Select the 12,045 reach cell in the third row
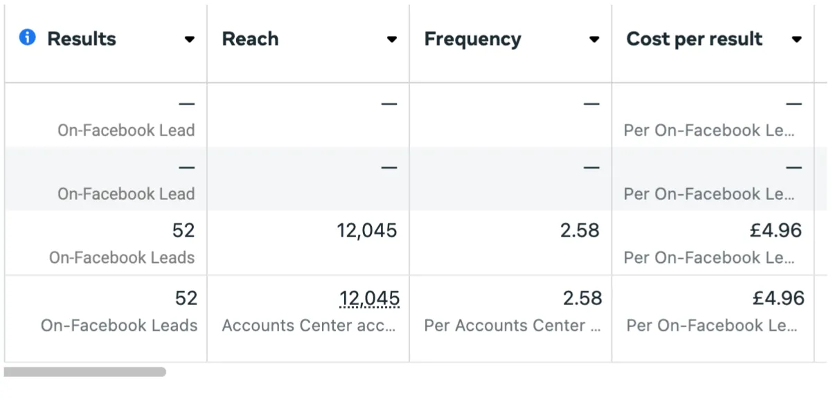The height and width of the screenshot is (404, 831). tap(308, 242)
